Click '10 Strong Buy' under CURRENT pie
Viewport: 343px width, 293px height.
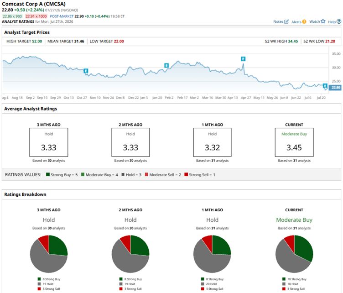(x=297, y=279)
